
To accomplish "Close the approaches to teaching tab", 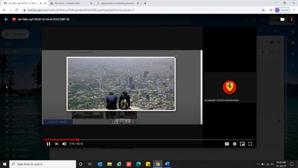I will (x=137, y=3).
